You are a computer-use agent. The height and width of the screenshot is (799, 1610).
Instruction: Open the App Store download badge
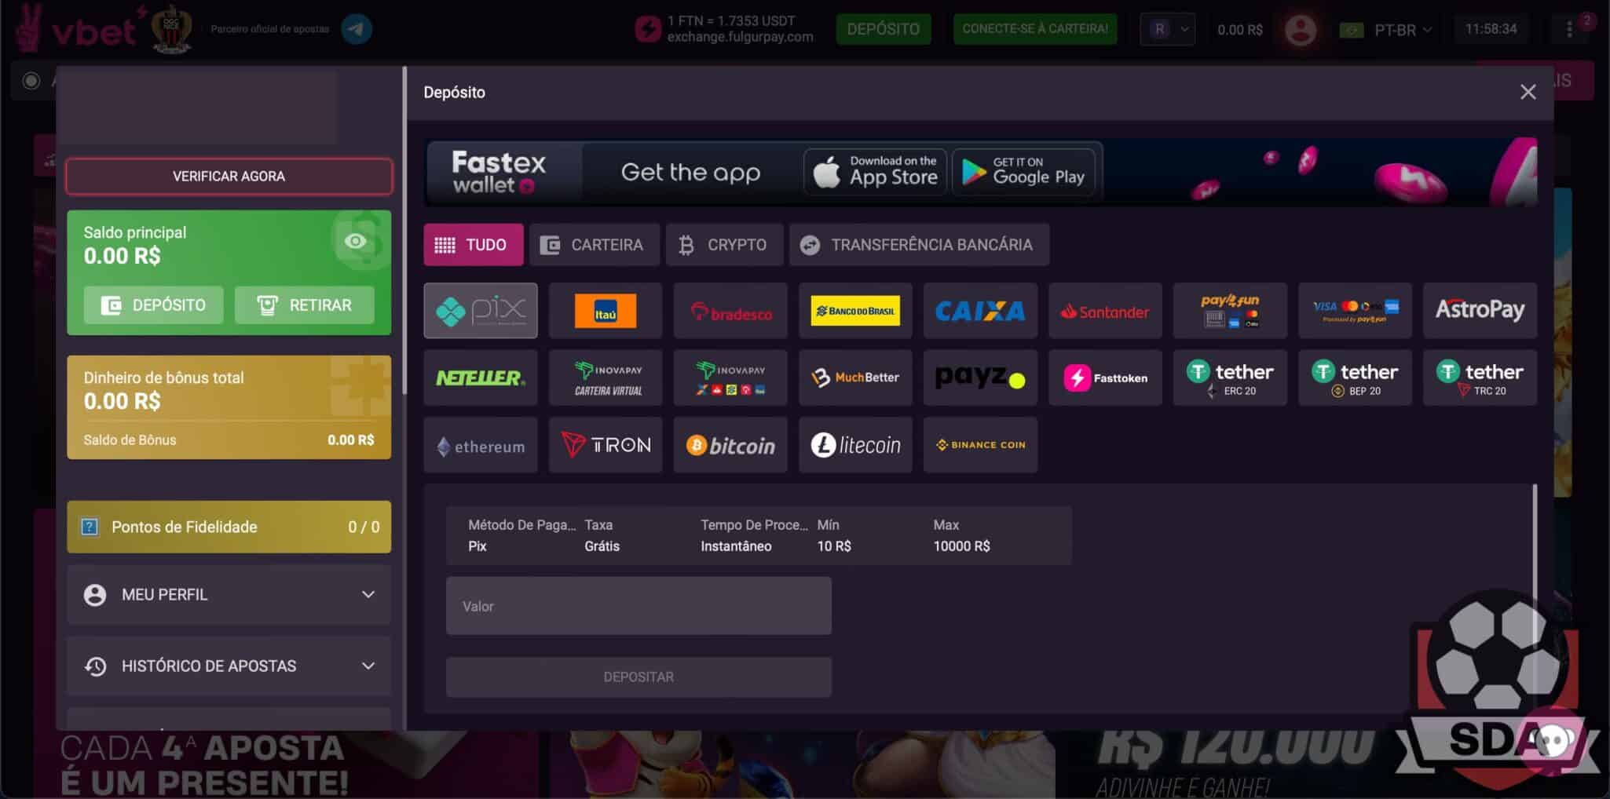(876, 172)
